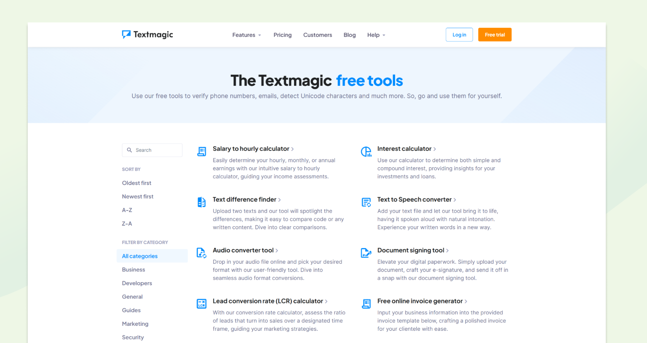Open the Customers page

point(318,35)
